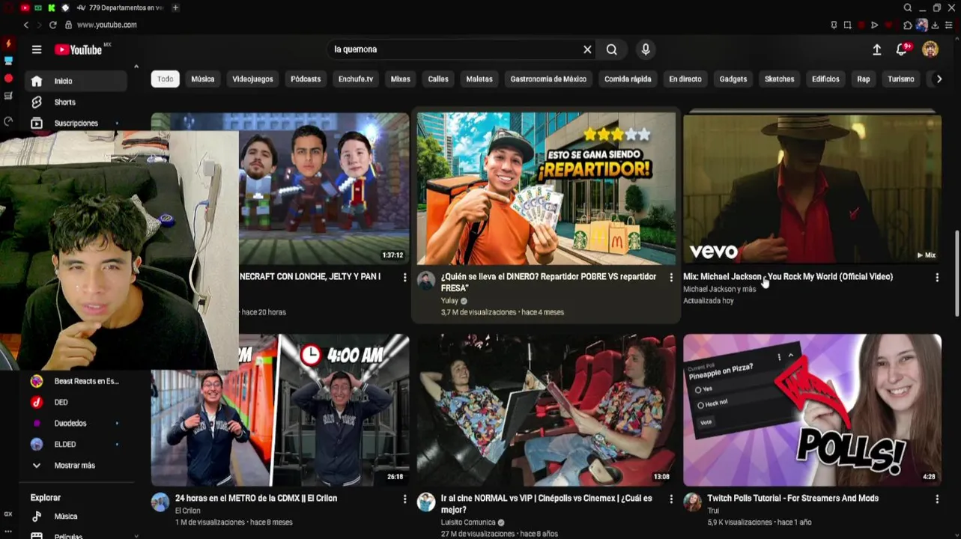Click the browser pinboard pin icon

click(x=834, y=25)
